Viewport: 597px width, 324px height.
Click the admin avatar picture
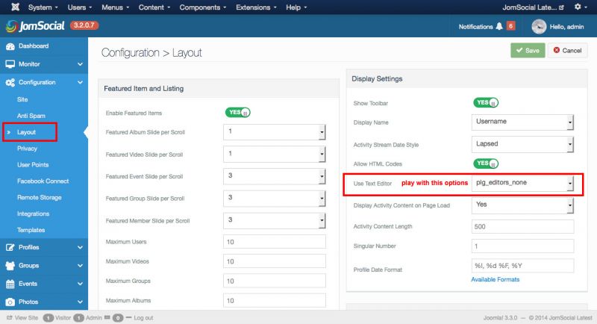(539, 27)
